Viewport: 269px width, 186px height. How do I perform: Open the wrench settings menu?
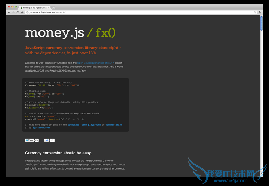(260, 12)
